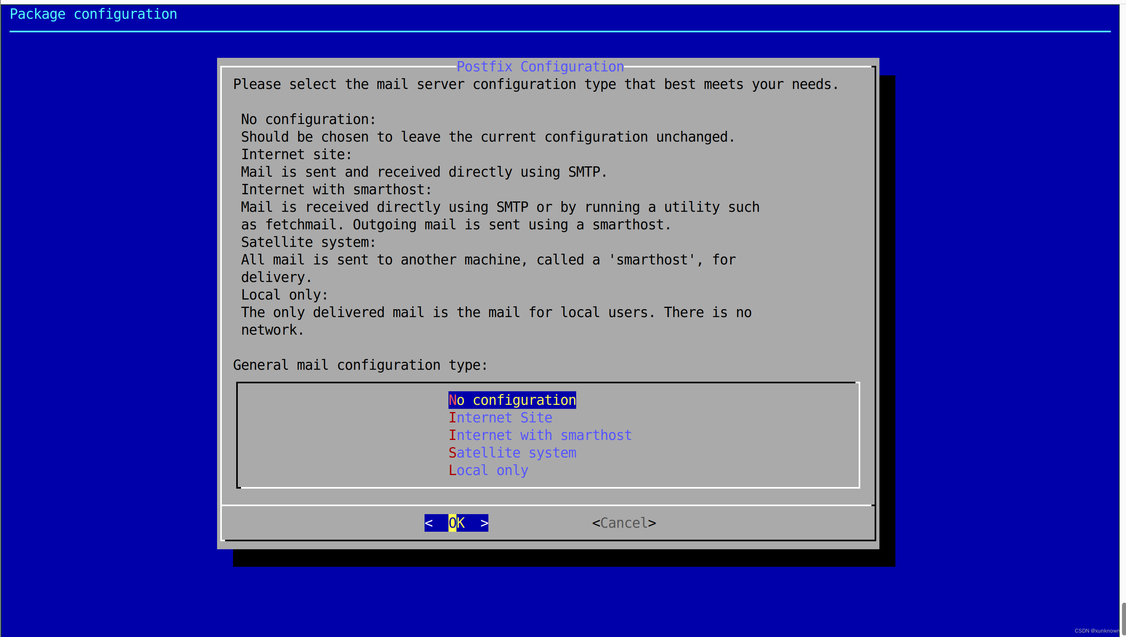Image resolution: width=1126 pixels, height=637 pixels.
Task: Click the Cancel button
Action: click(624, 523)
